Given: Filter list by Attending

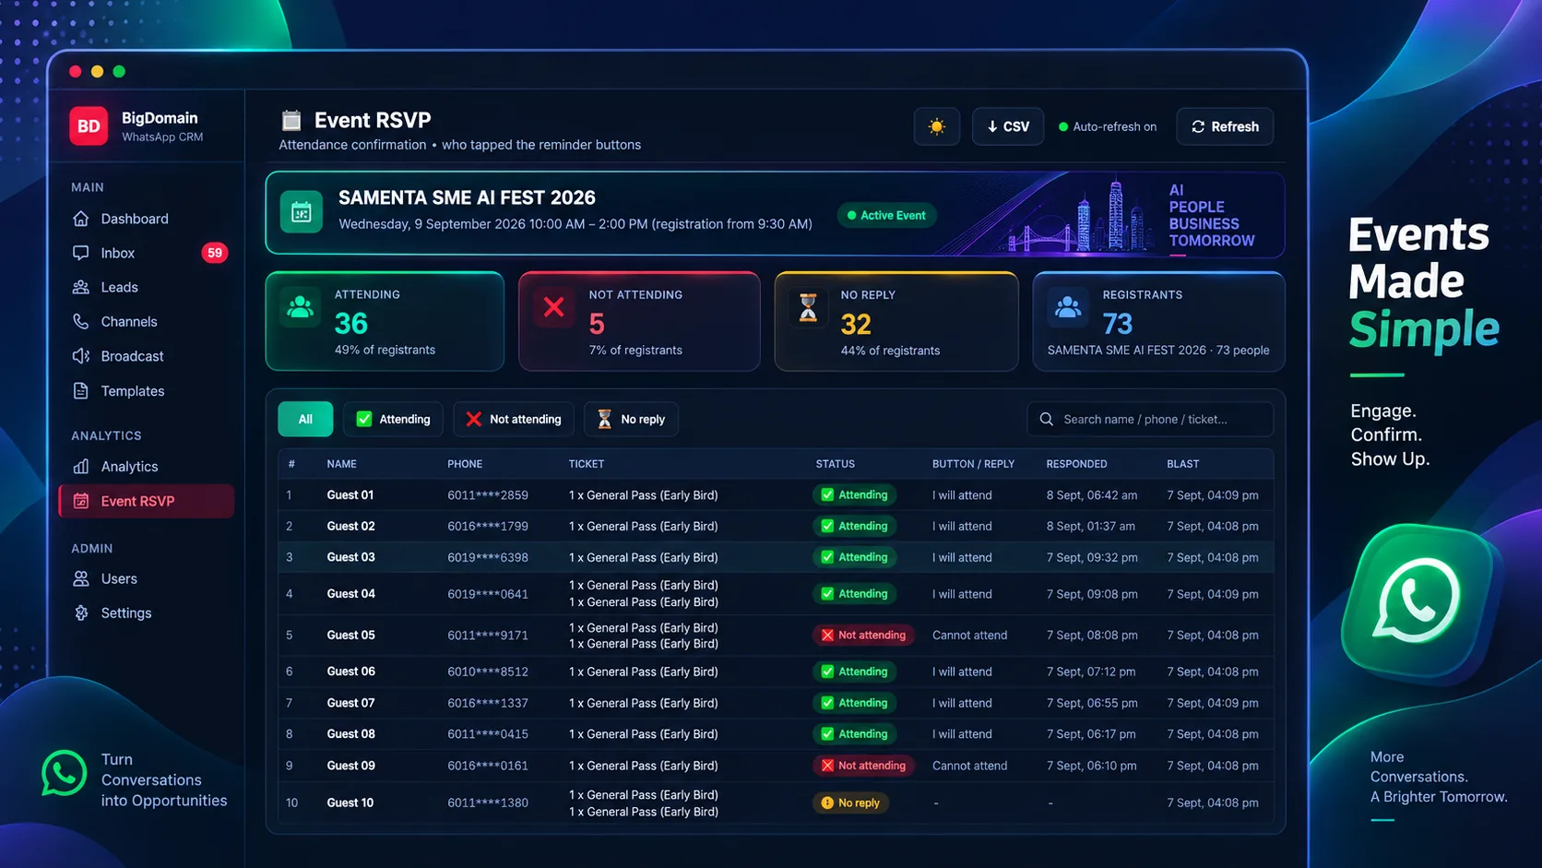Looking at the screenshot, I should [x=393, y=419].
